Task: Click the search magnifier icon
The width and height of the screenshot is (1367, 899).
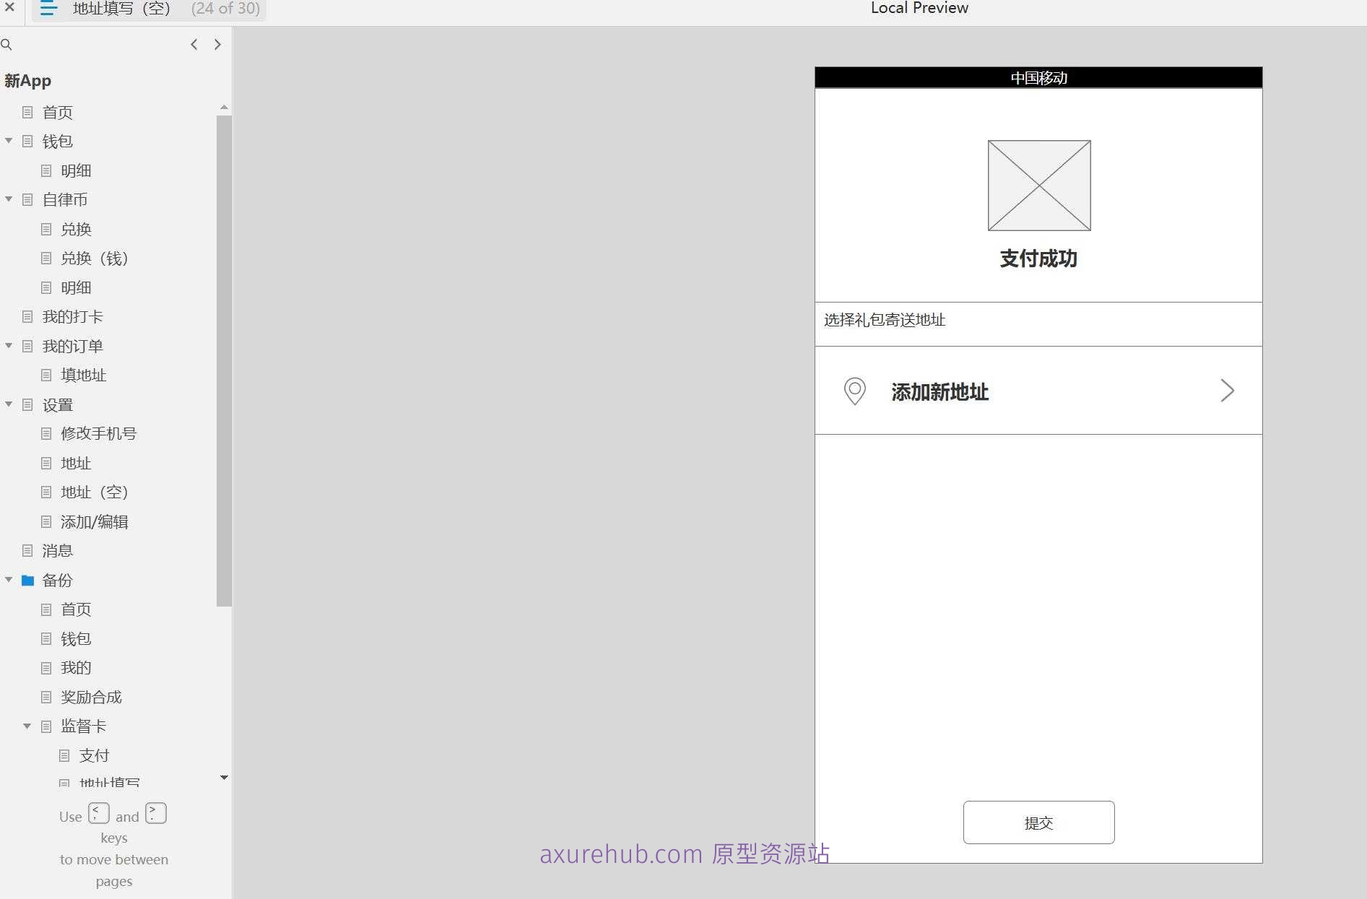Action: tap(7, 44)
